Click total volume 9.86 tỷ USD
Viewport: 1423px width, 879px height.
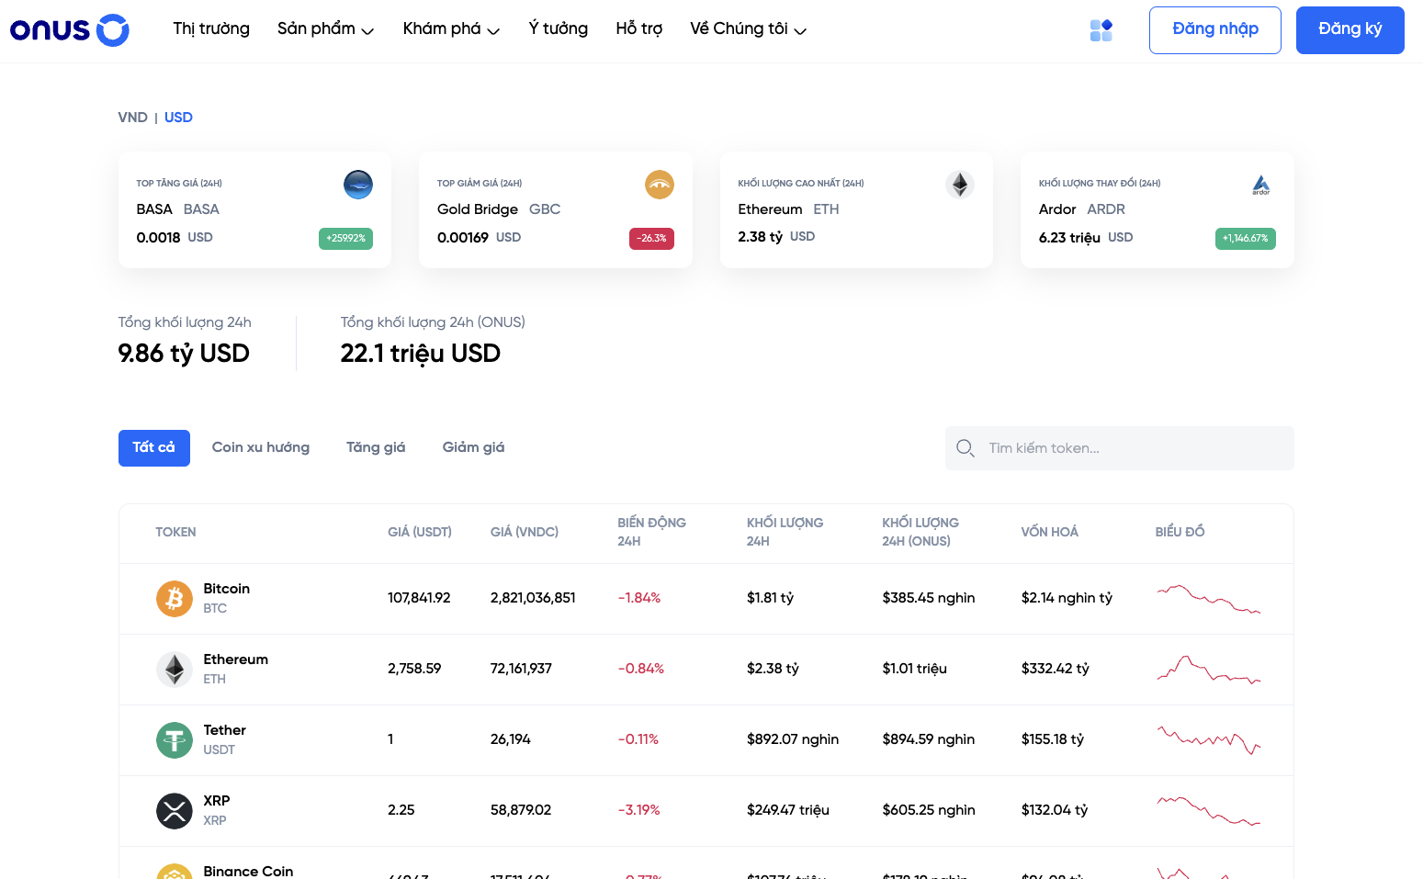(184, 354)
